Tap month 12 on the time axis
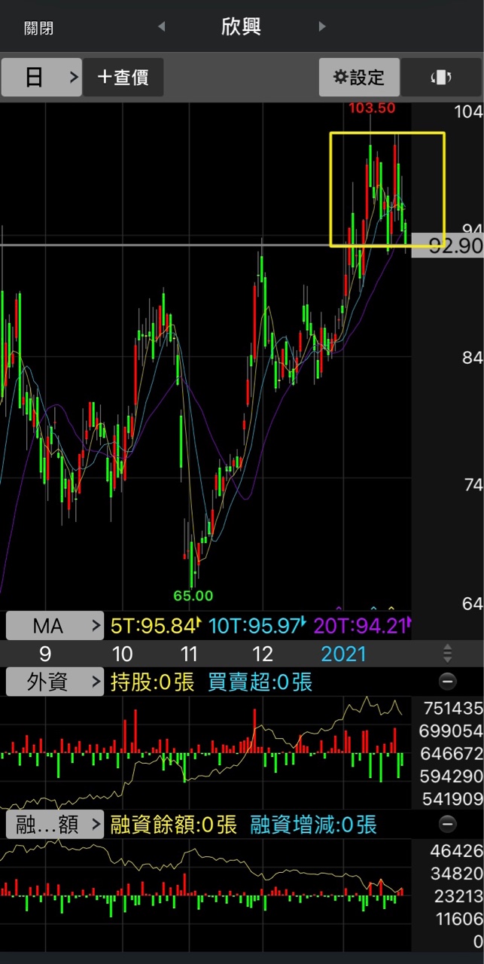This screenshot has height=964, width=484. 262,654
